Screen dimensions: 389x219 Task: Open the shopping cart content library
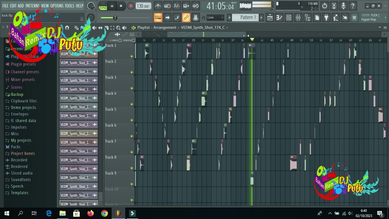354,18
